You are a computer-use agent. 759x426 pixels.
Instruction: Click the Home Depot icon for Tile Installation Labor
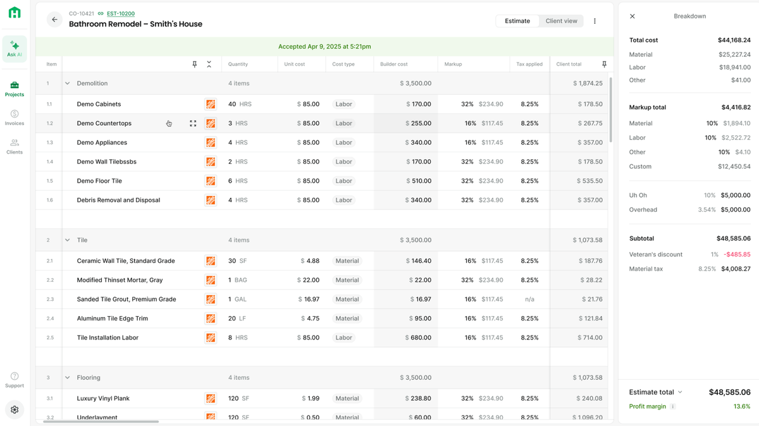(211, 338)
